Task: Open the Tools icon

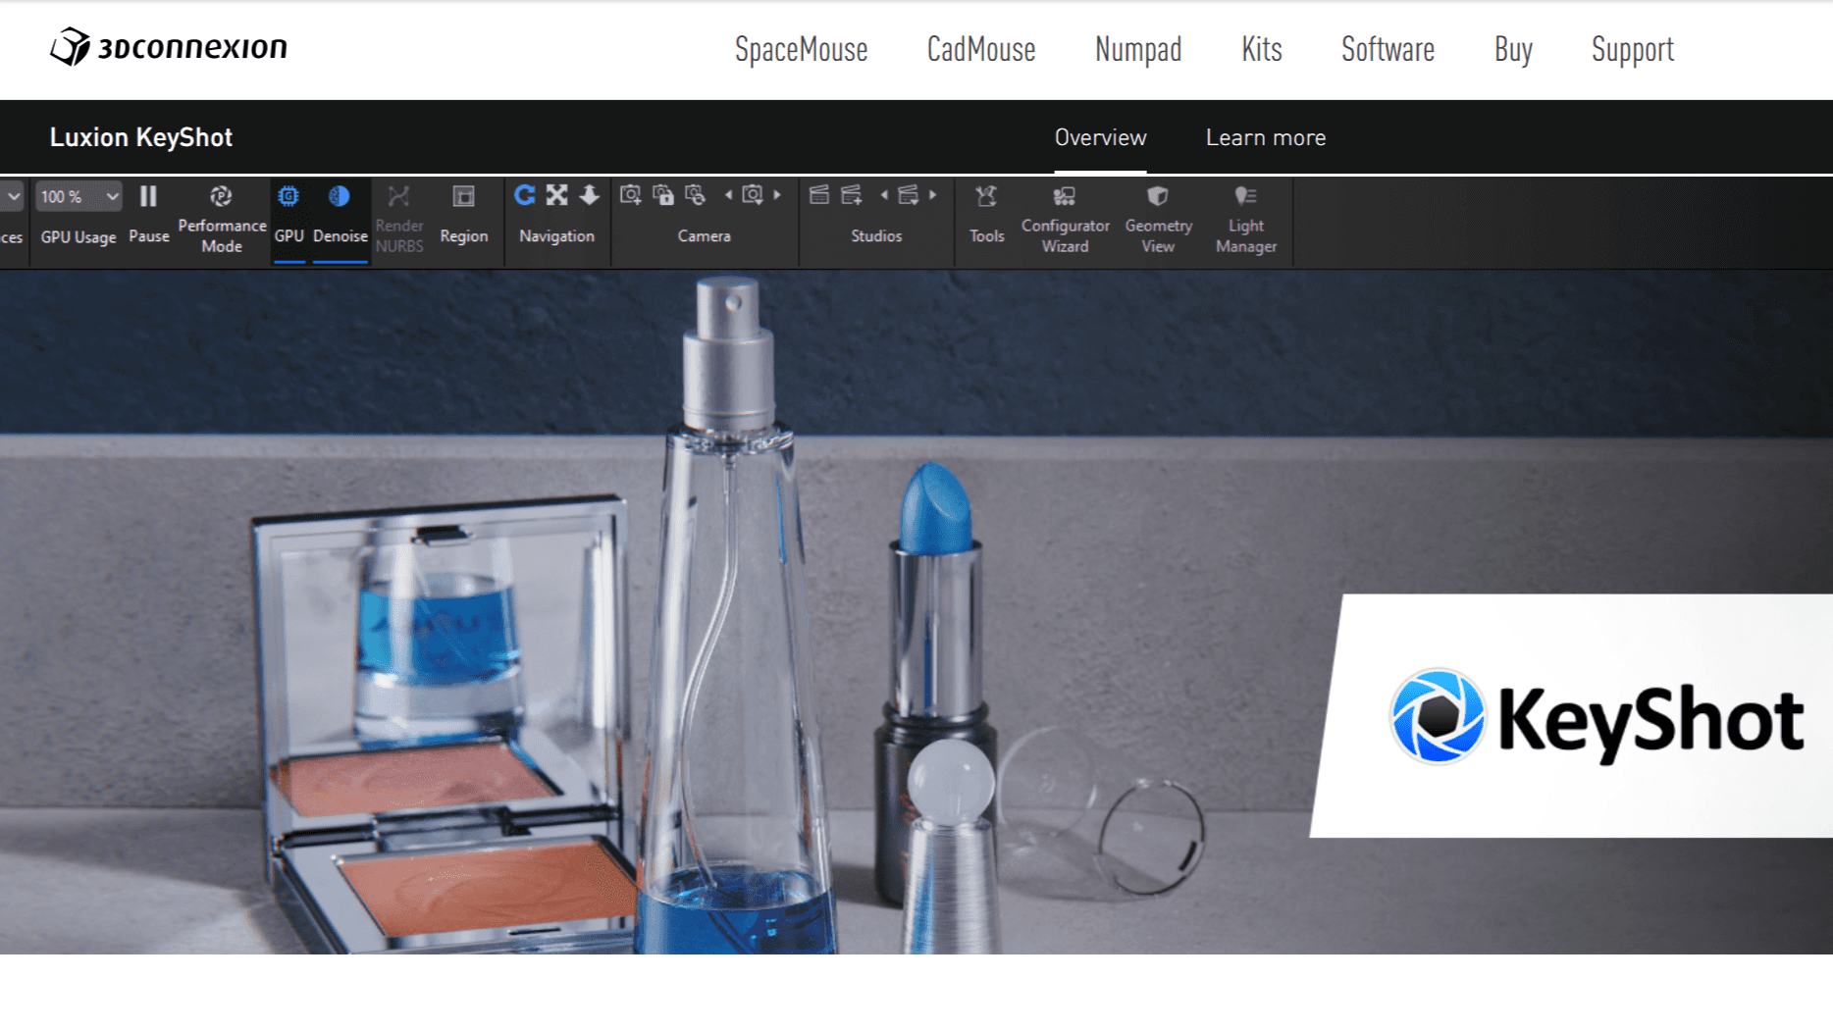Action: coord(986,196)
